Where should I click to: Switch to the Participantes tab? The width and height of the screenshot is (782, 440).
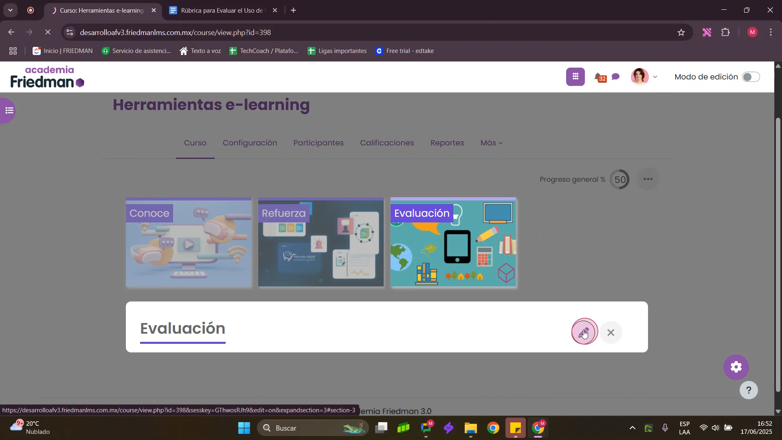pos(318,143)
